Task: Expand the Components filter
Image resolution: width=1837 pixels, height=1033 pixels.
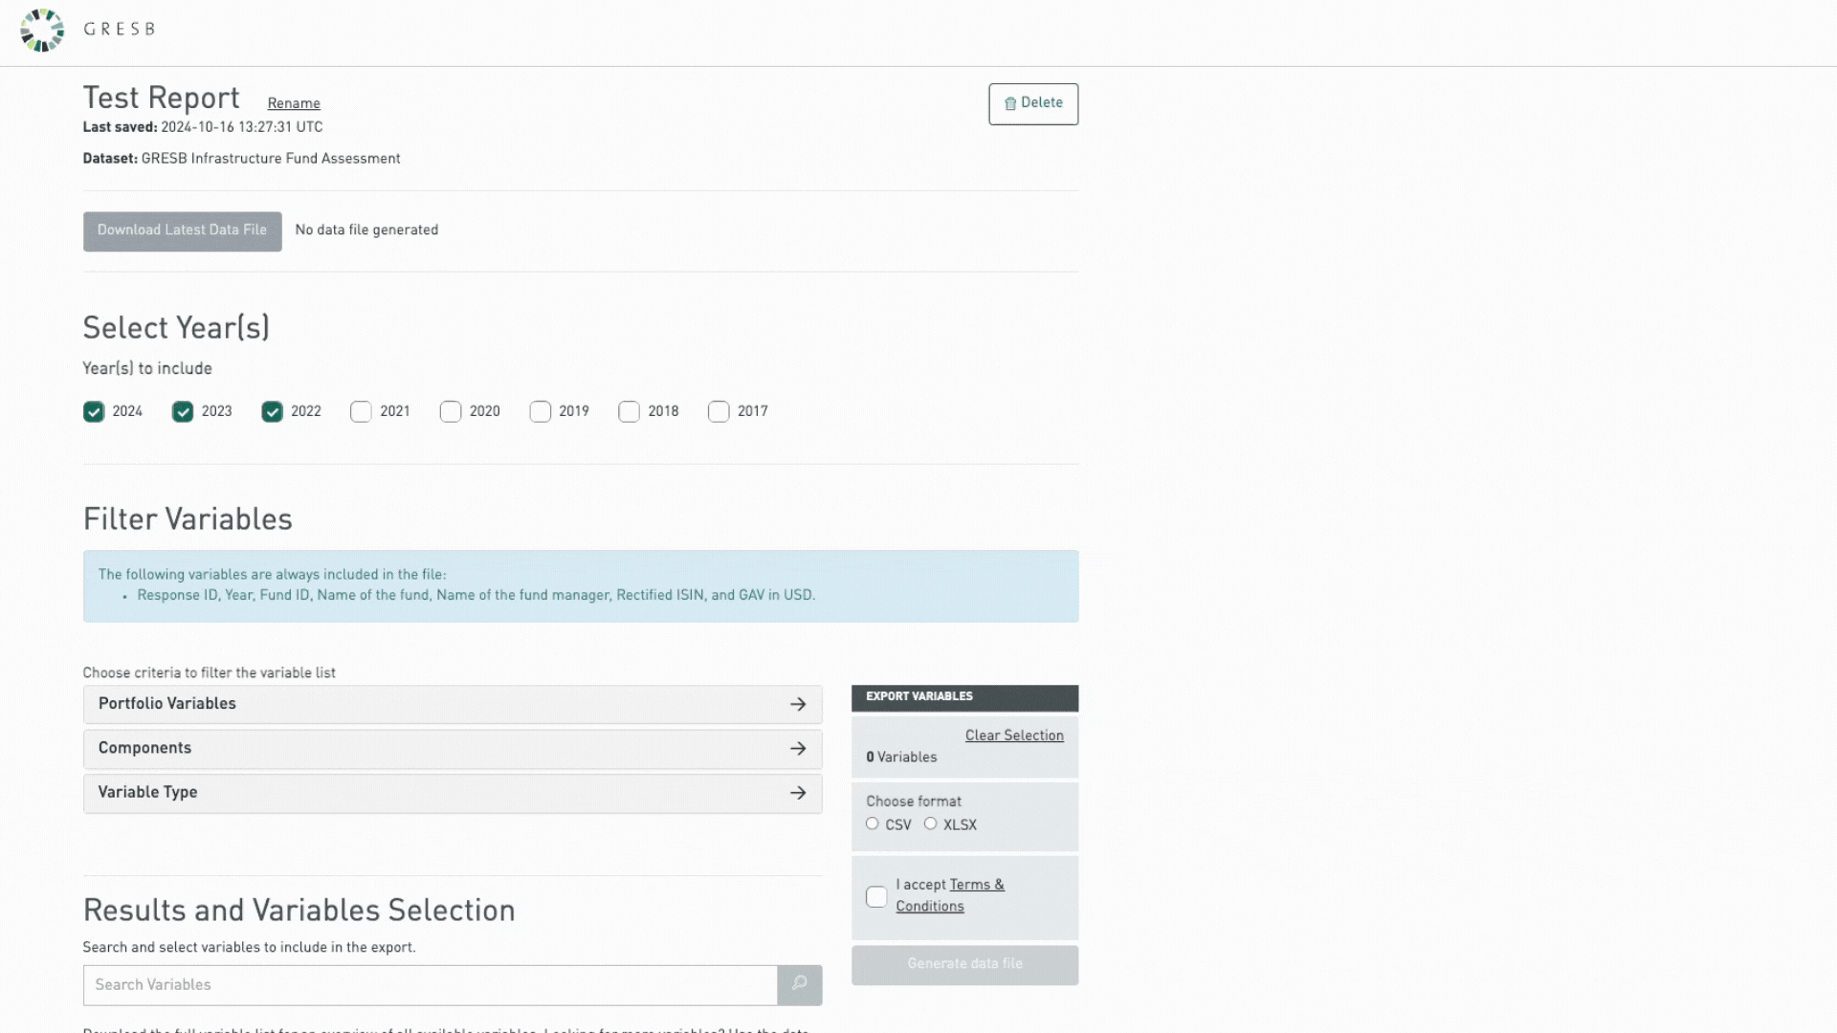Action: [x=453, y=748]
